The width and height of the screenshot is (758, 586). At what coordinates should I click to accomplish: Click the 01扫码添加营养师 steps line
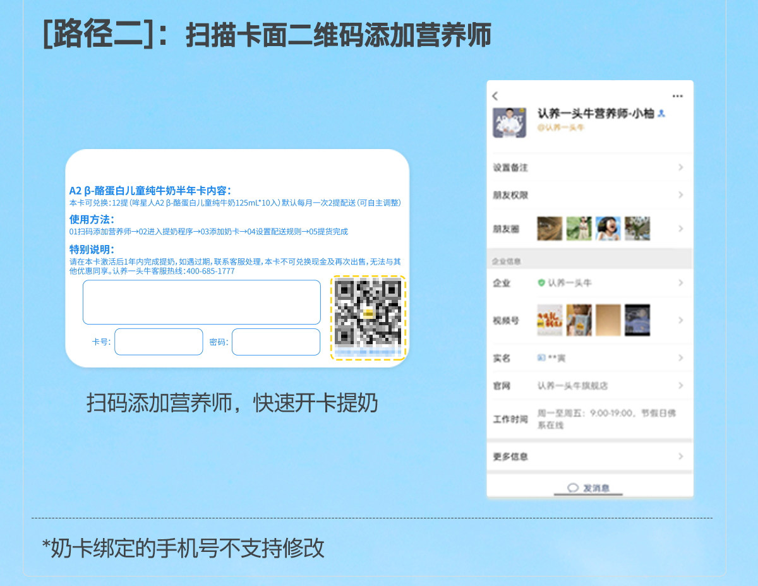coord(208,232)
